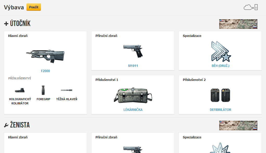
Task: Click the Útočník camouflage banner
Action: point(238,24)
